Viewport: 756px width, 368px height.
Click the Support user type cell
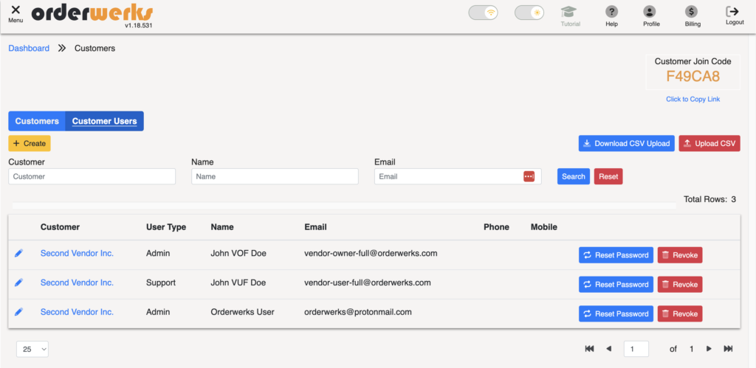click(x=160, y=282)
